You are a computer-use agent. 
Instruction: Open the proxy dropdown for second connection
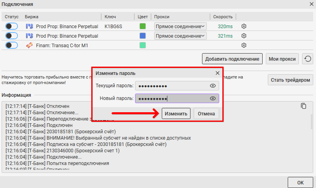(181, 36)
